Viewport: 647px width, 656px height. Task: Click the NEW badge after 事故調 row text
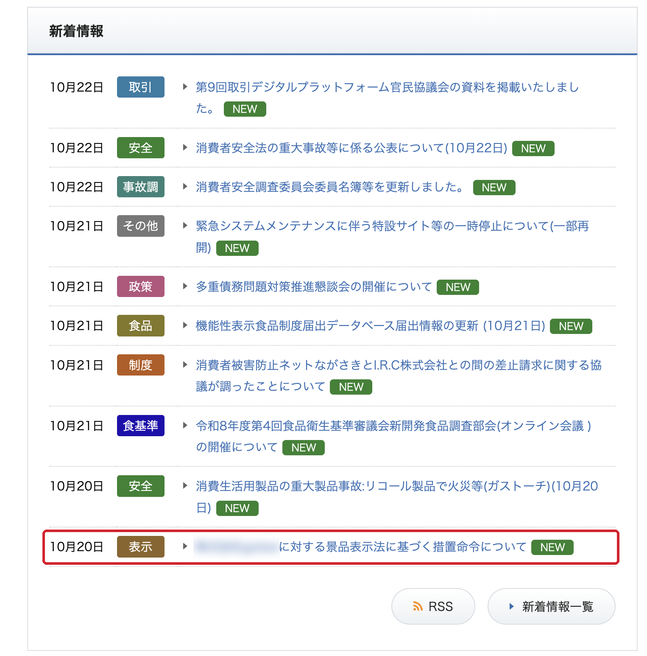(x=494, y=188)
